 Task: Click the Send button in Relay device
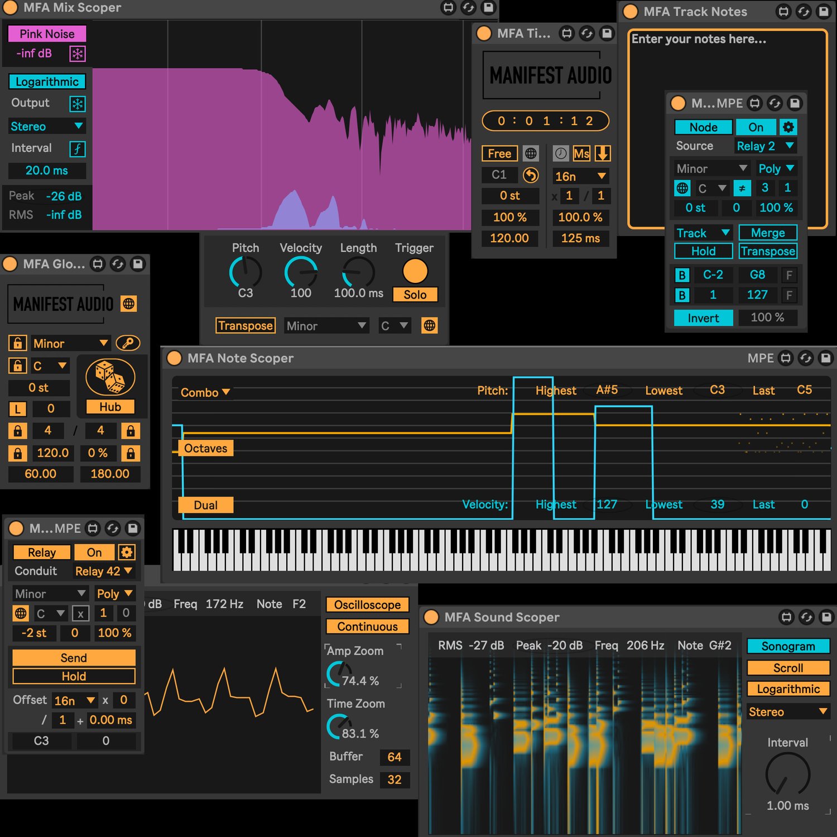[74, 658]
